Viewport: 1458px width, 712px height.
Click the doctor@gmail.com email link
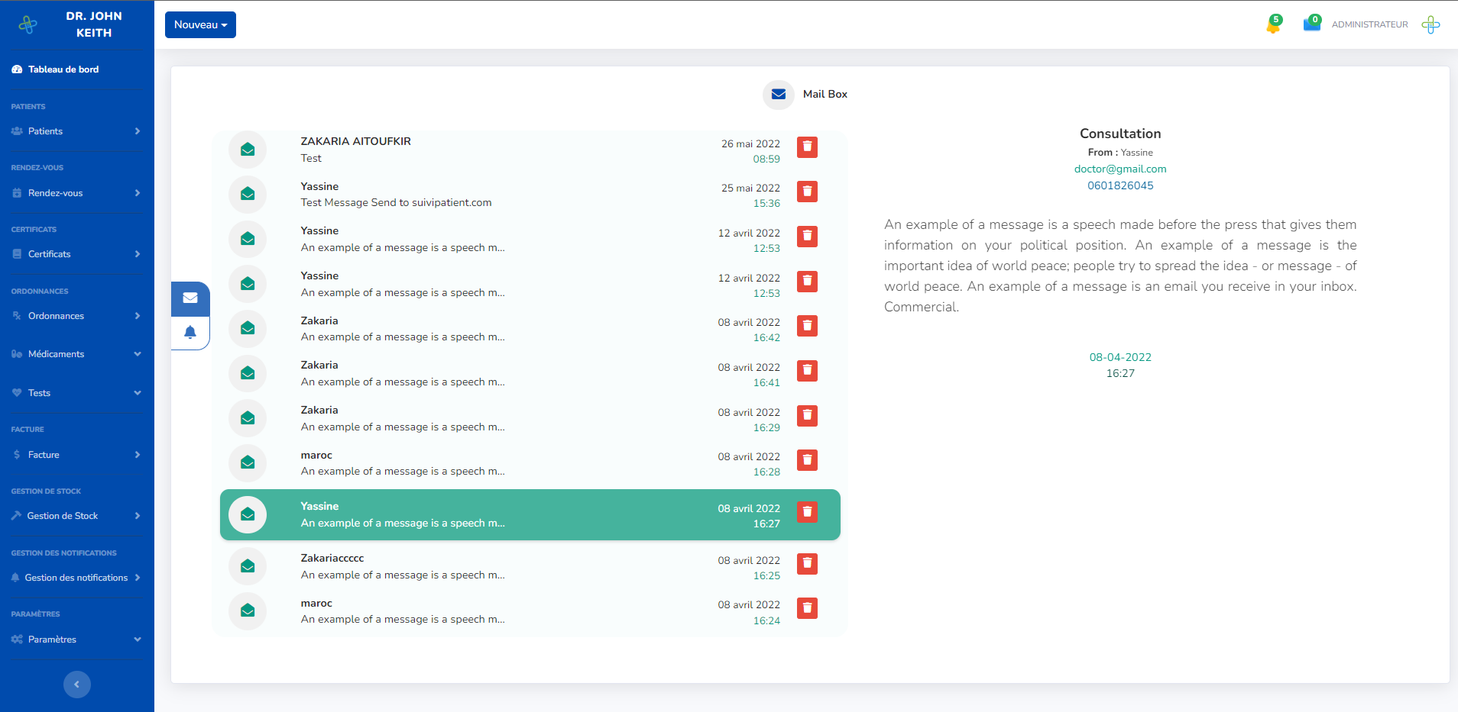[1120, 169]
